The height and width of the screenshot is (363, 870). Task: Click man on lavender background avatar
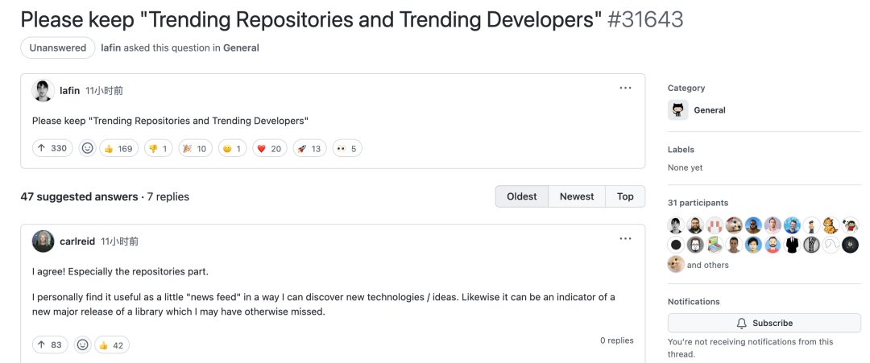[x=773, y=225]
